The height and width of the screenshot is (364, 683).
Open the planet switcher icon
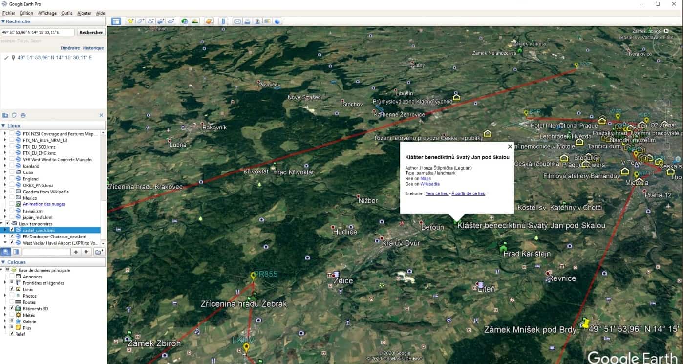[x=209, y=21]
